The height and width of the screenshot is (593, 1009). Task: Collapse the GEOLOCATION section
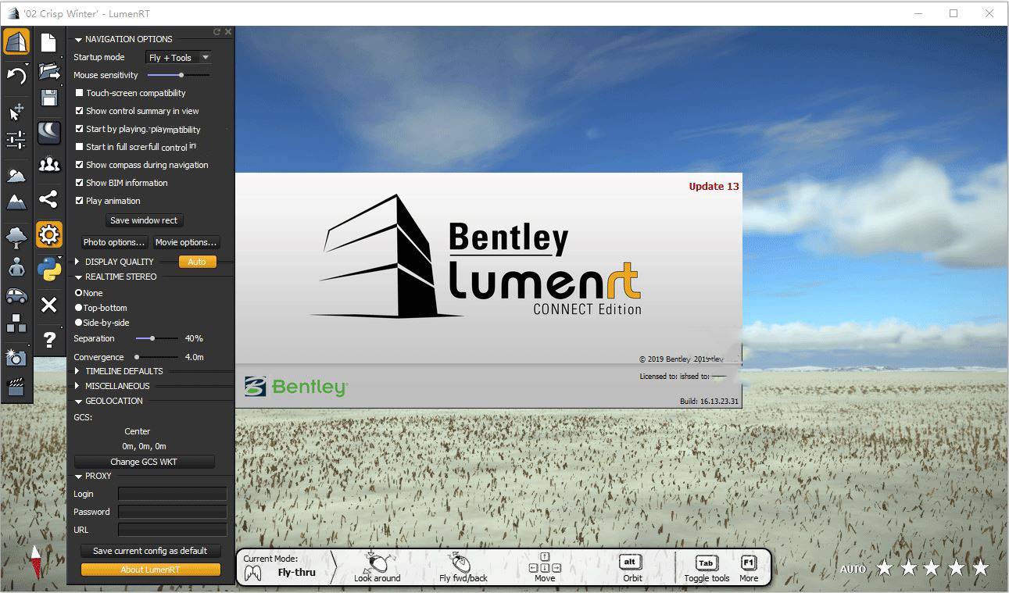point(78,402)
